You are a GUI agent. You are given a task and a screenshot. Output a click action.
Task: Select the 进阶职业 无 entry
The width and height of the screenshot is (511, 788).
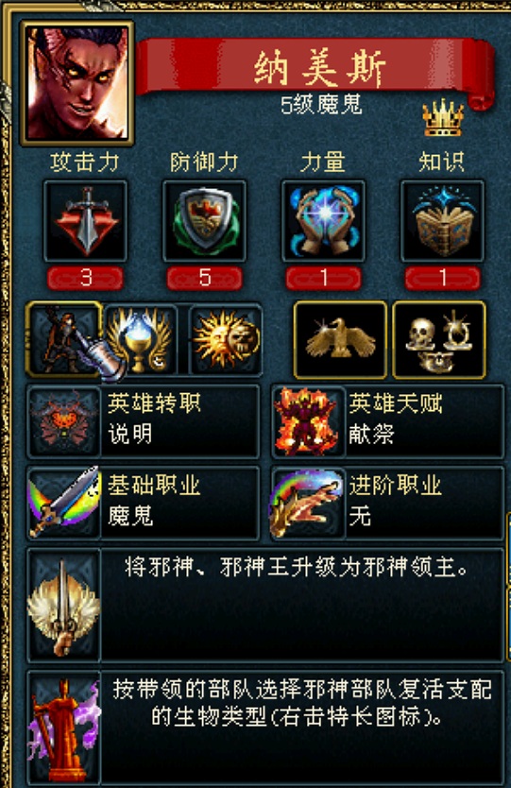tap(387, 503)
